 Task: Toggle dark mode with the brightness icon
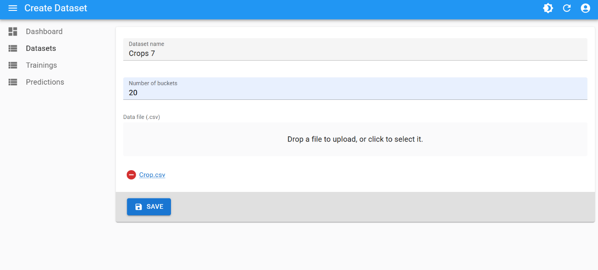tap(548, 8)
